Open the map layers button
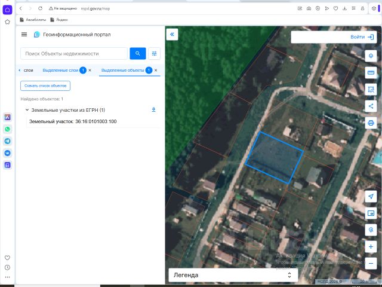The width and height of the screenshot is (382, 287). coord(371,56)
